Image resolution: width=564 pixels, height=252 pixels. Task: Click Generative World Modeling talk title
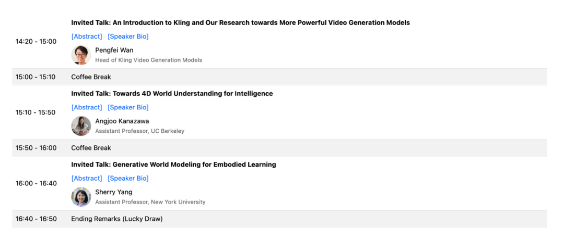click(x=173, y=165)
